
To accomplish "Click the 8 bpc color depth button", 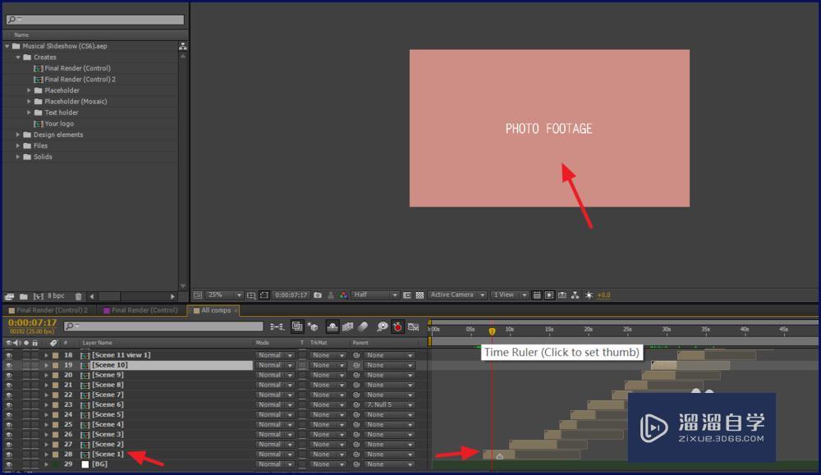I will (x=57, y=296).
